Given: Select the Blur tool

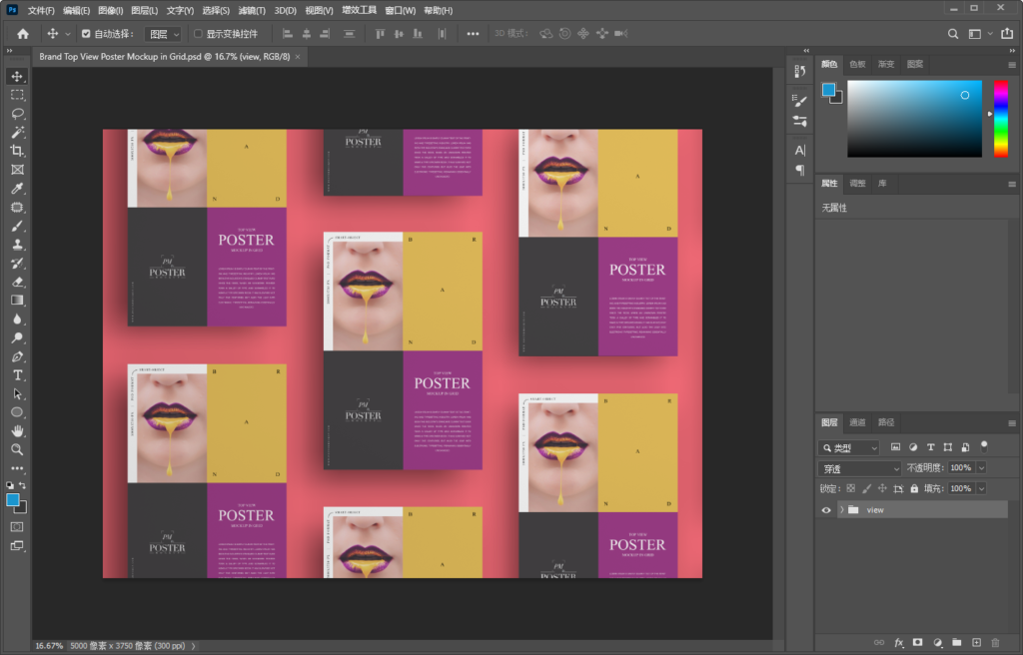Looking at the screenshot, I should 17,320.
